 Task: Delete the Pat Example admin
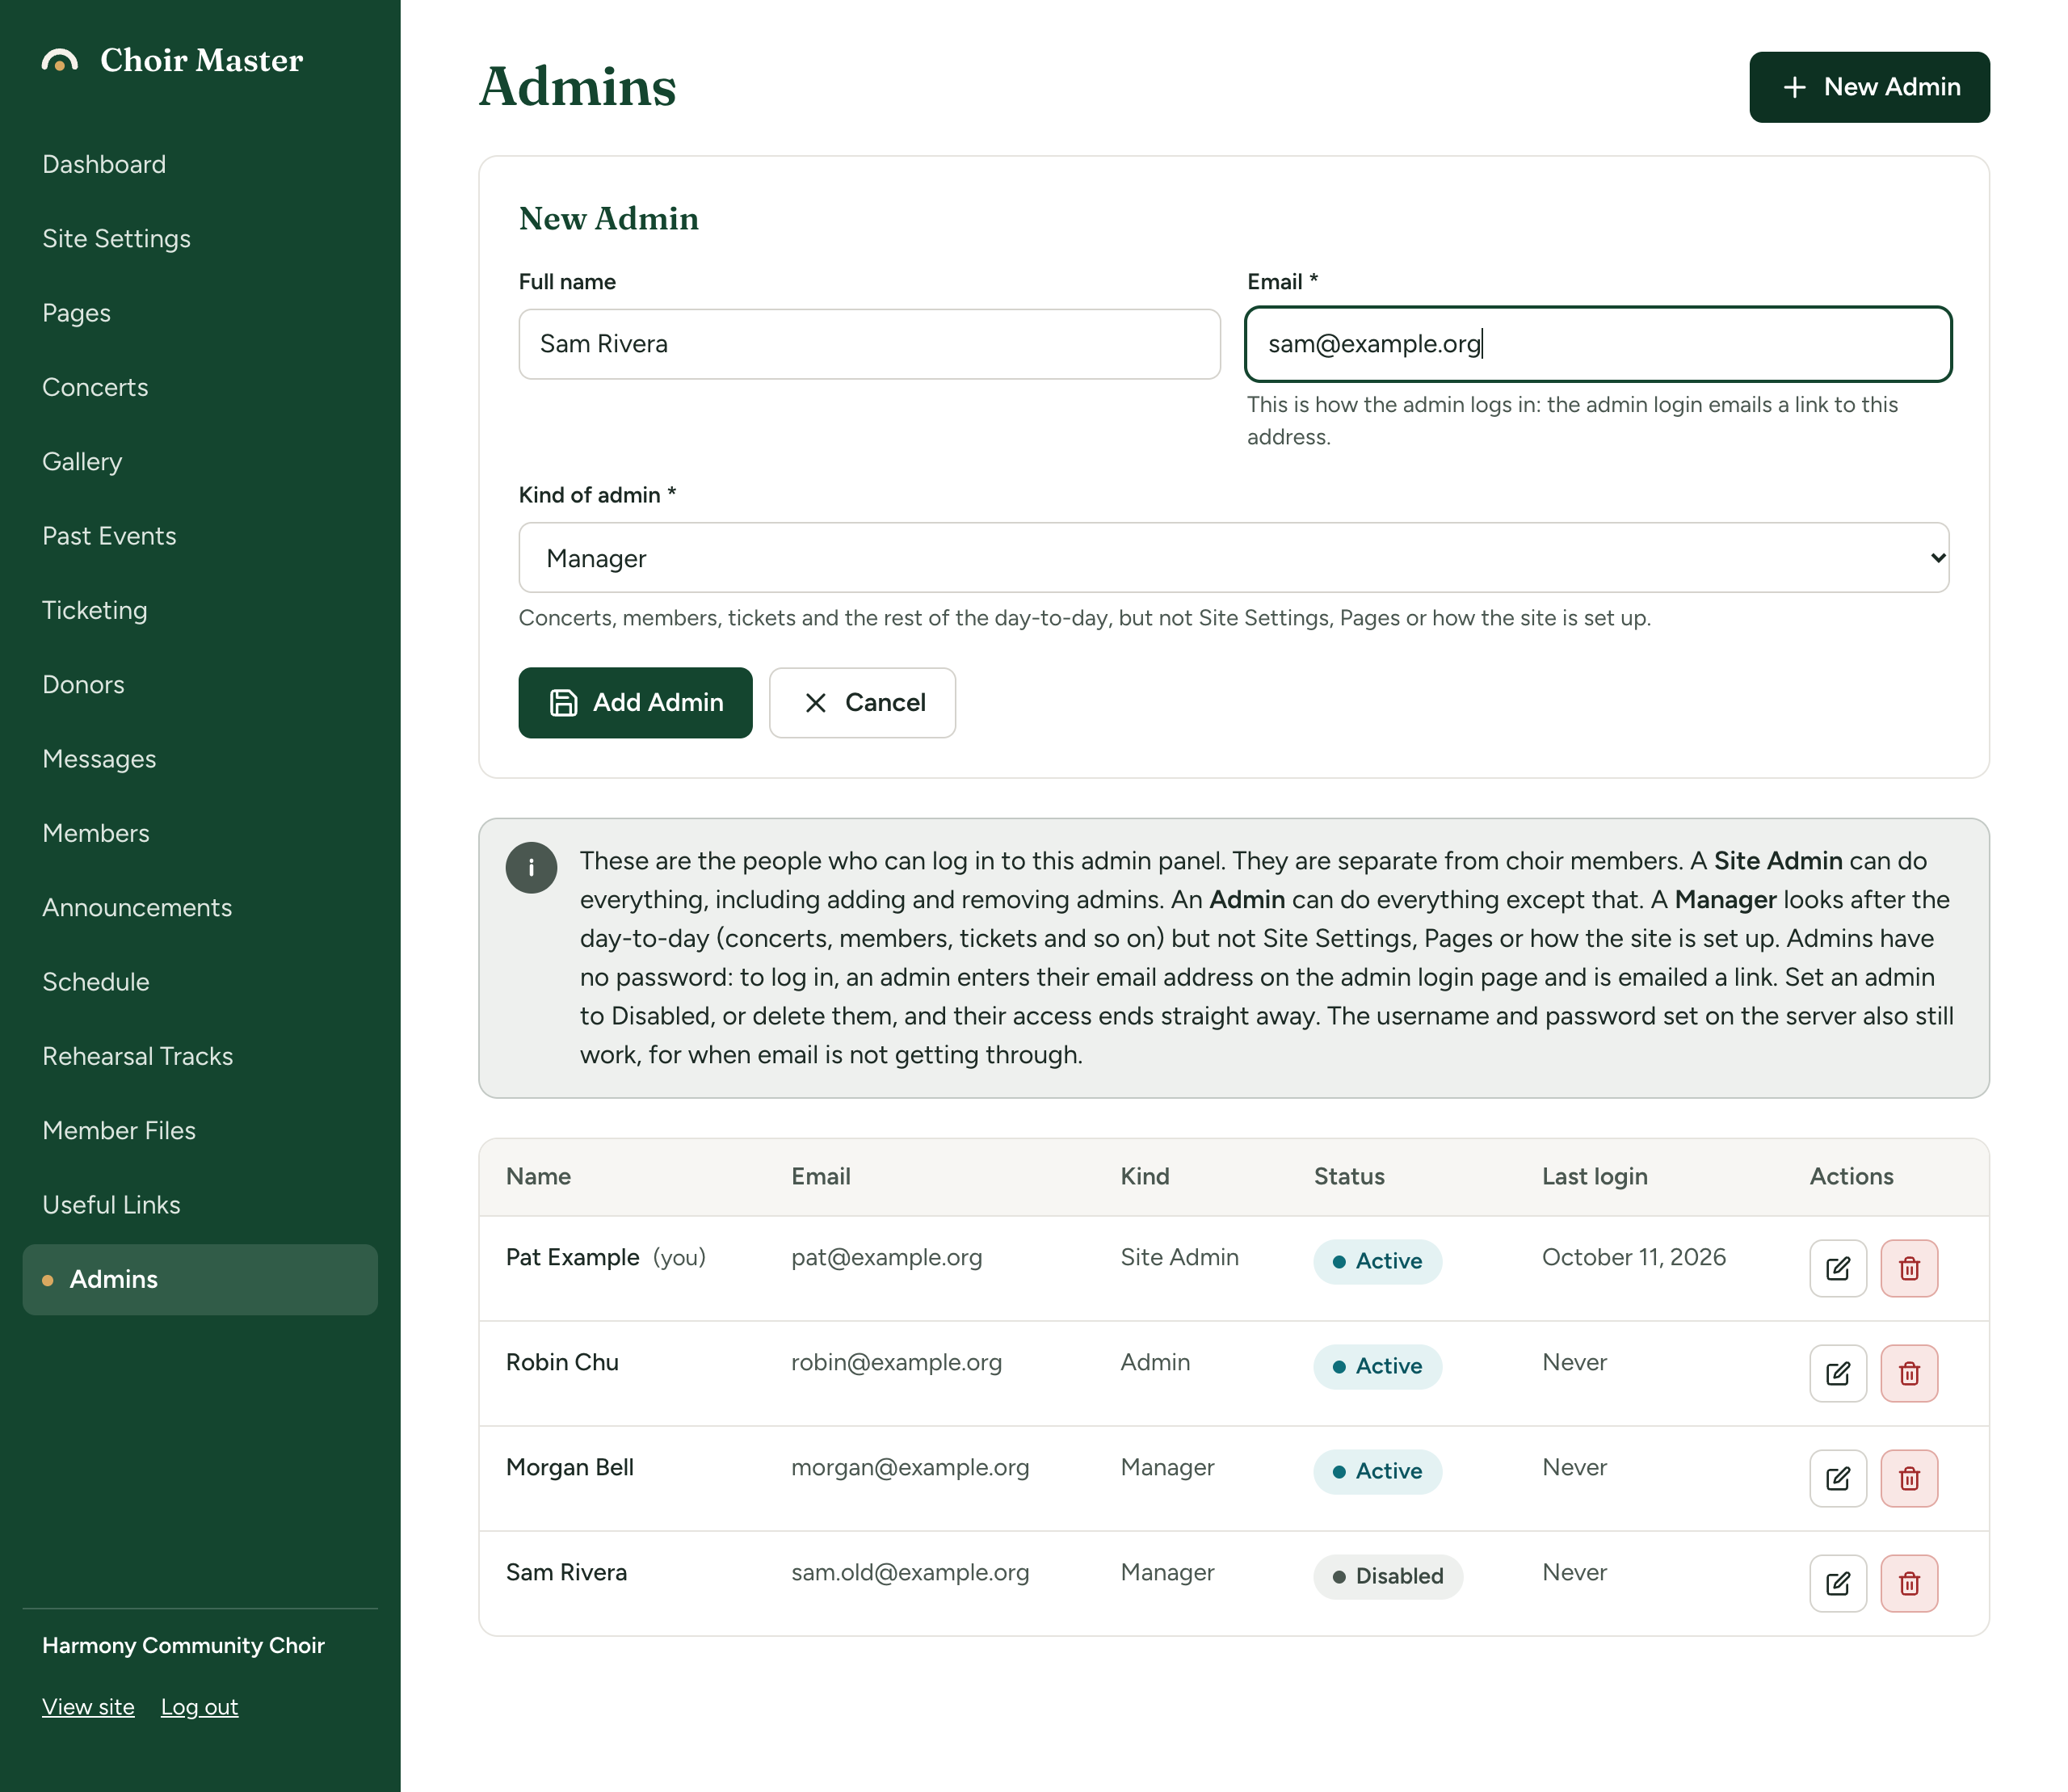point(1908,1268)
